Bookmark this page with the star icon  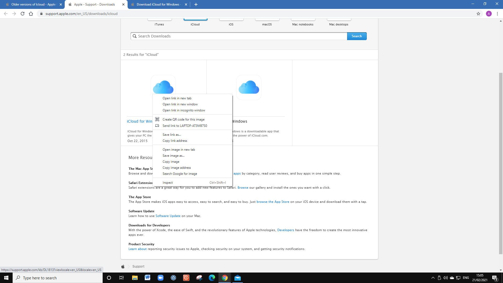tap(478, 14)
